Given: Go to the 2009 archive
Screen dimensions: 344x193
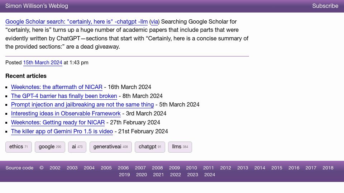Looking at the screenshot, I should 175,168.
